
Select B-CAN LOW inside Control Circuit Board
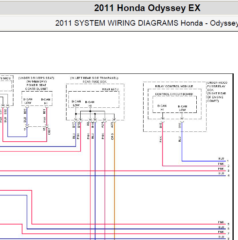(183, 108)
